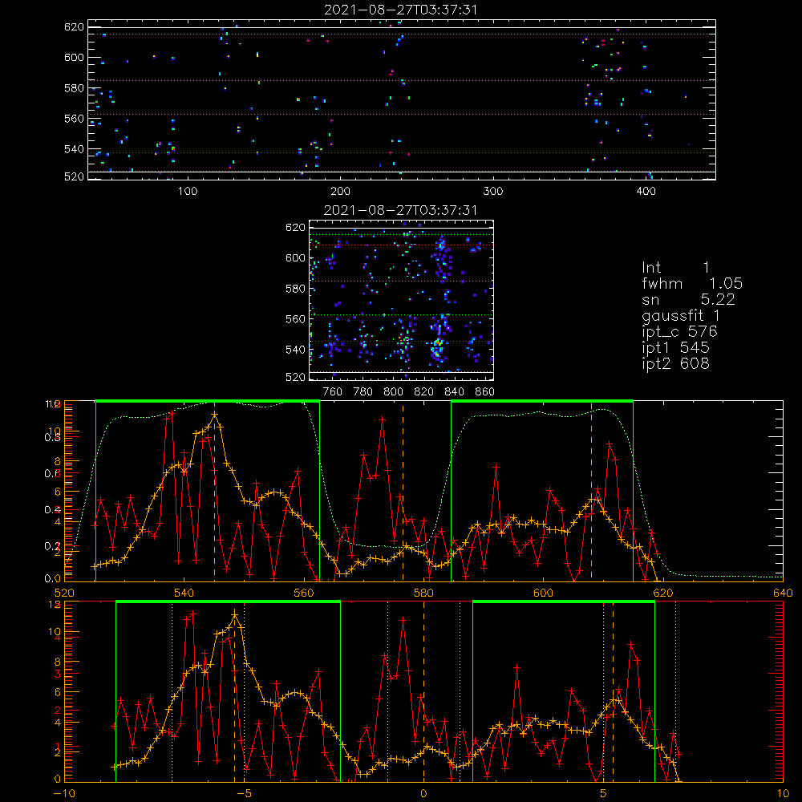Click y-axis label '540' of the small central image
This screenshot has width=802, height=802.
point(296,350)
